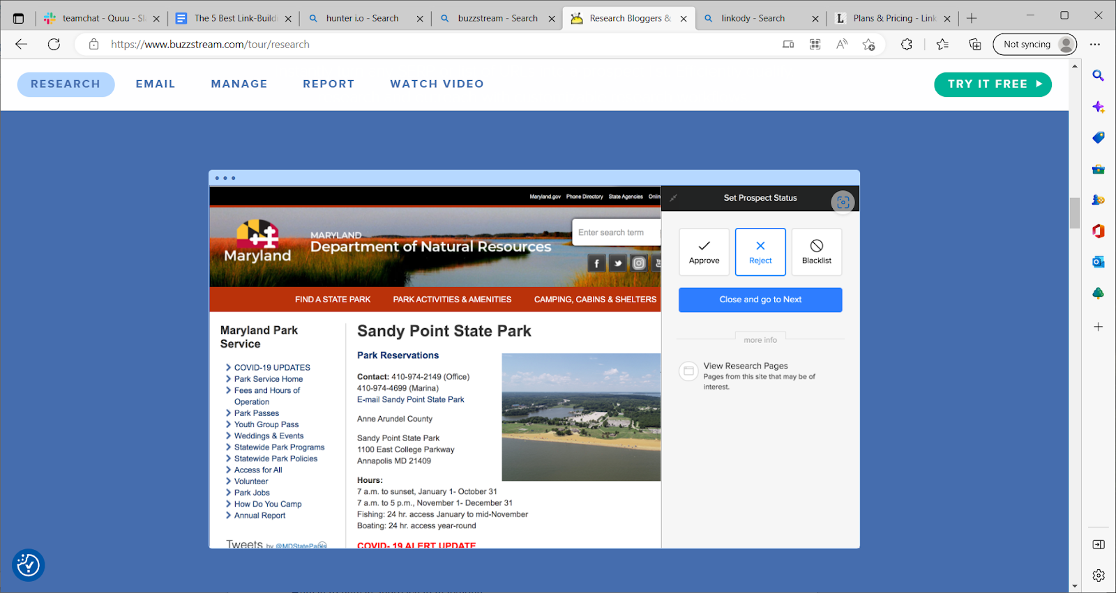Close the hunter i.o Search tab
Viewport: 1116px width, 593px height.
pyautogui.click(x=420, y=19)
